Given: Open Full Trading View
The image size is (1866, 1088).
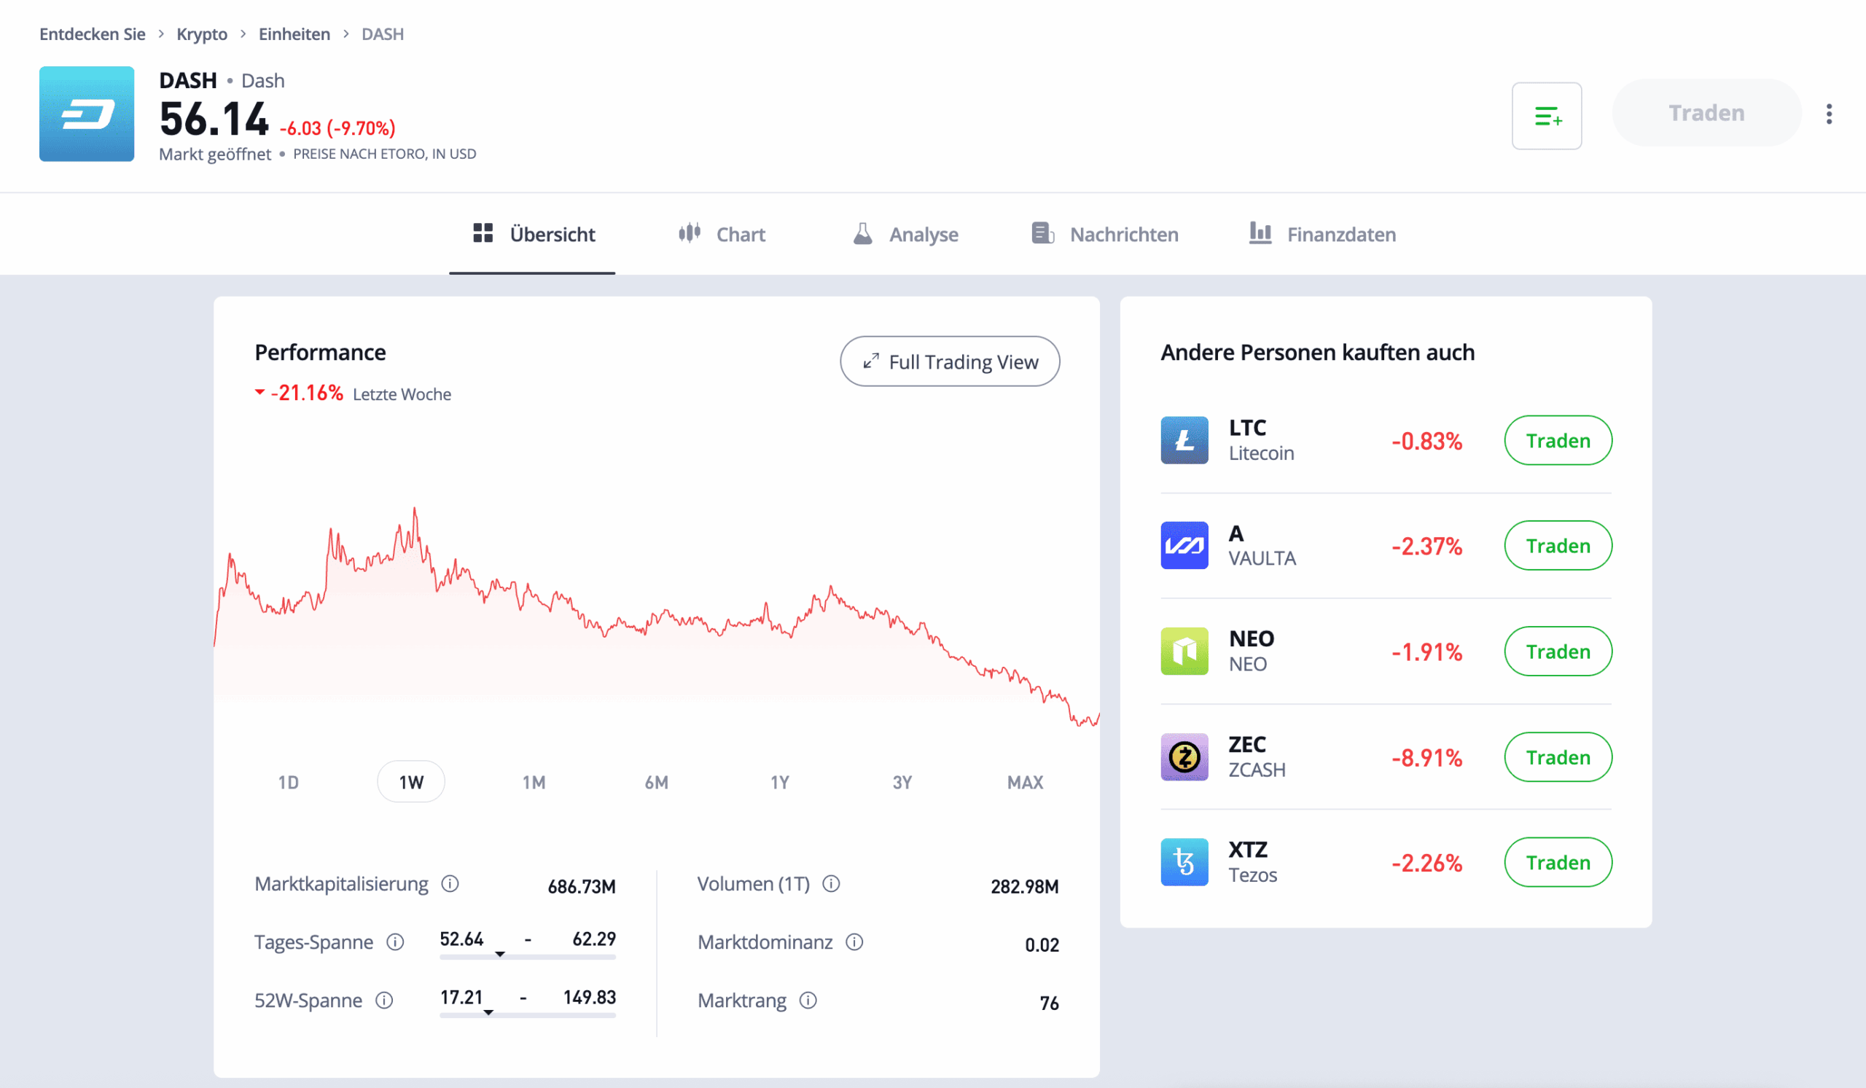Looking at the screenshot, I should [950, 361].
